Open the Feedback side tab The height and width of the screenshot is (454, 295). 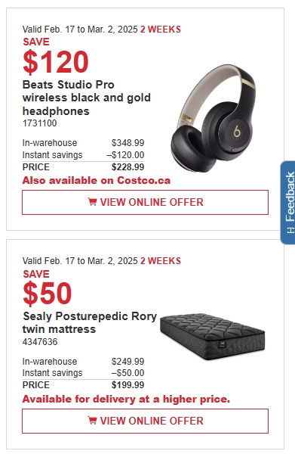288,203
